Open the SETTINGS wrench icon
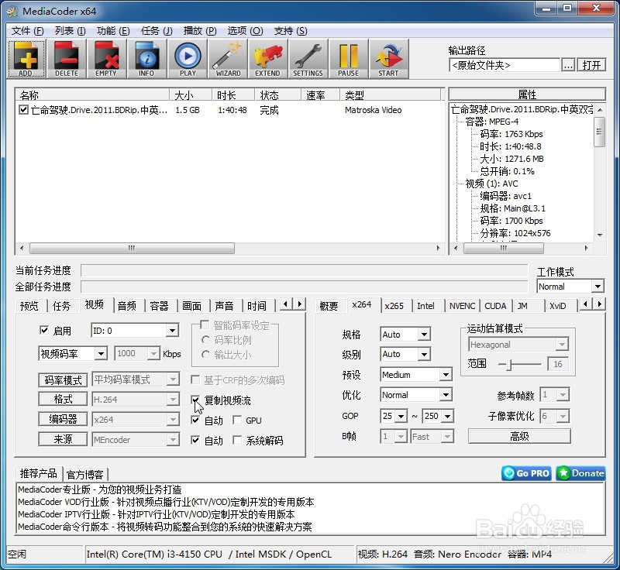This screenshot has height=570, width=620. point(308,58)
